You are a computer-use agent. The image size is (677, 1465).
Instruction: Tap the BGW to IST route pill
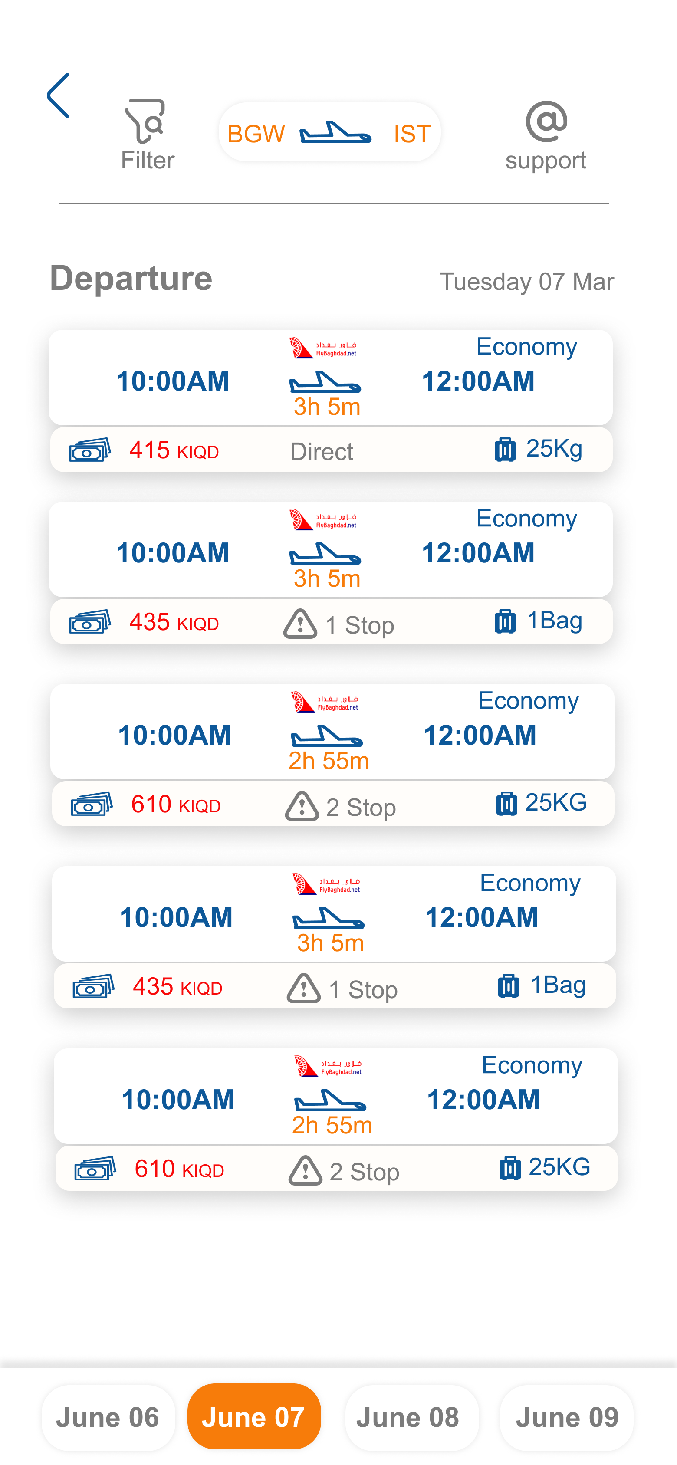point(329,133)
